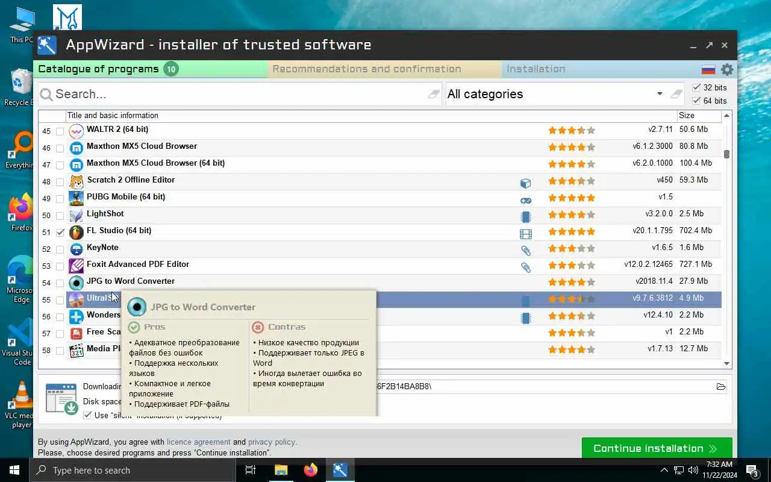Toggle the 32 bits filter checkbox
The width and height of the screenshot is (771, 482).
click(x=697, y=87)
